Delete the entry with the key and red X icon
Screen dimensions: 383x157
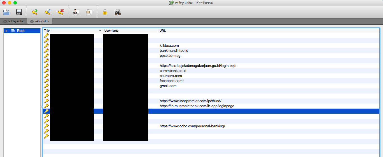61,12
